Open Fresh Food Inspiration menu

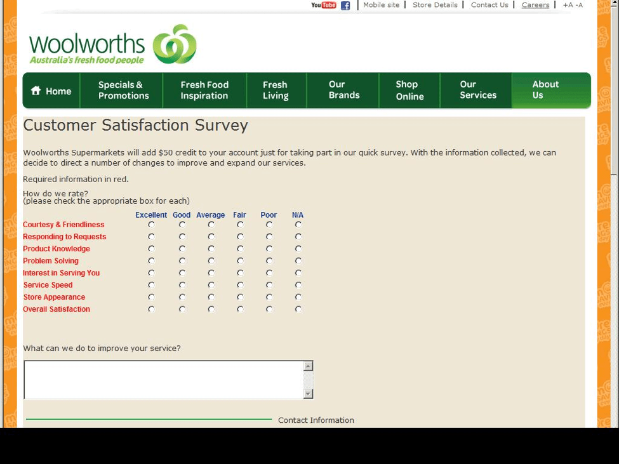tap(204, 90)
